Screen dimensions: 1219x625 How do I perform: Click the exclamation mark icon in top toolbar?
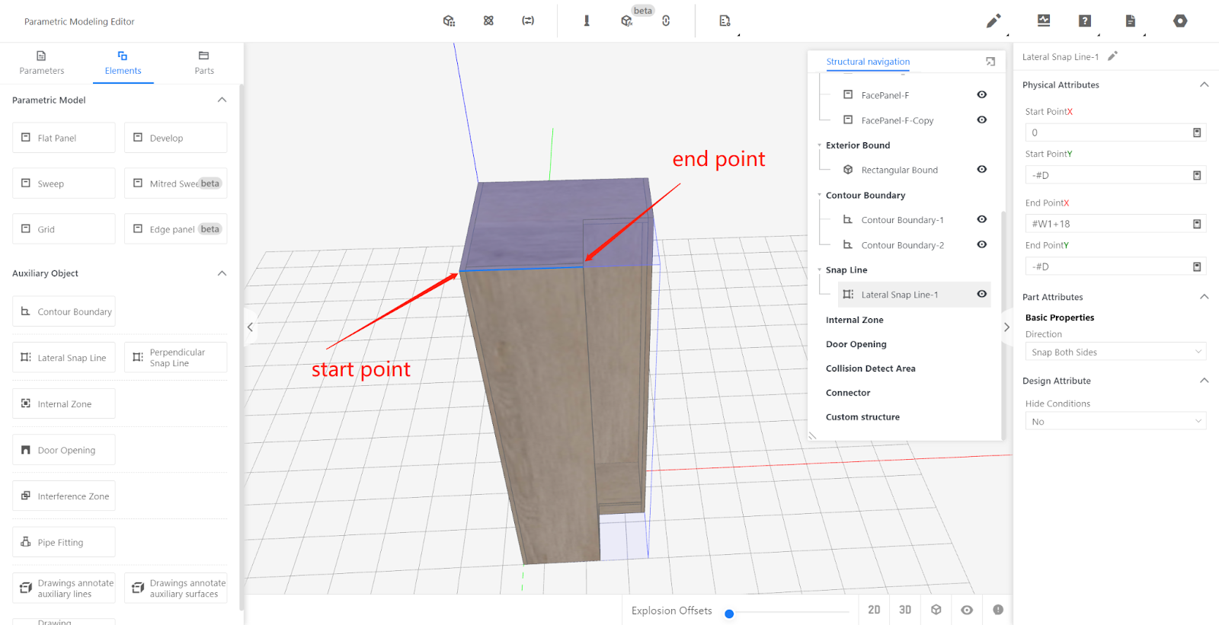pos(587,21)
